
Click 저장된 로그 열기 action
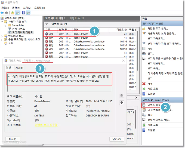158,29
